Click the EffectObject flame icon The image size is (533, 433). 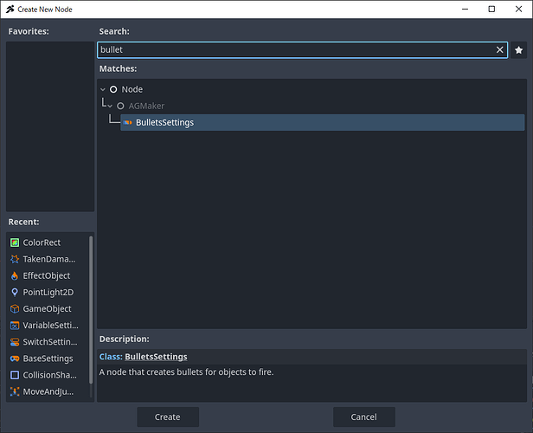coord(15,275)
